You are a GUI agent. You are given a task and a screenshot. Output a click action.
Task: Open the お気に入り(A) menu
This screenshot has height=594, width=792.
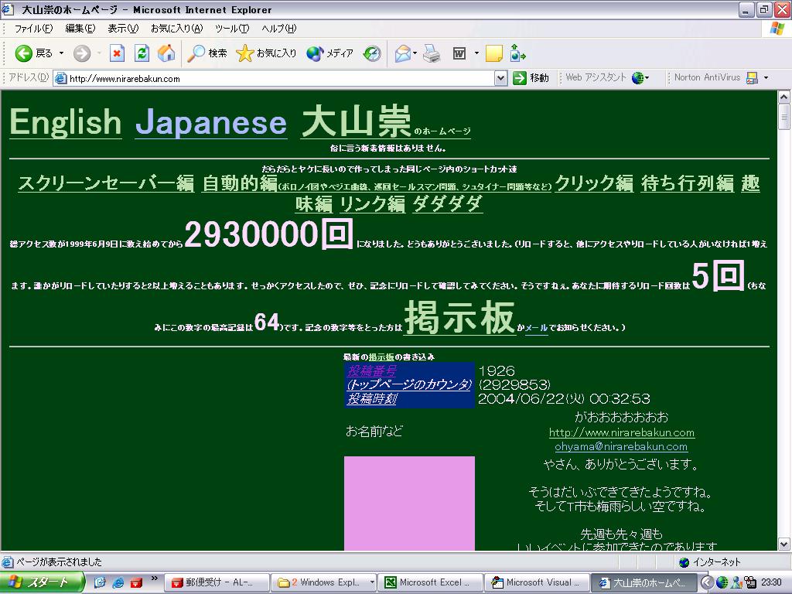177,29
